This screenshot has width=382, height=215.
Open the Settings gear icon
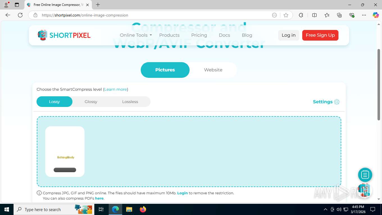(337, 102)
